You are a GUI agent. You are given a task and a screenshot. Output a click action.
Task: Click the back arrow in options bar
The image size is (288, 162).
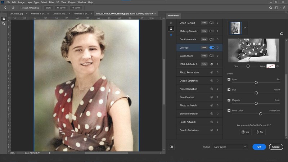point(5,8)
